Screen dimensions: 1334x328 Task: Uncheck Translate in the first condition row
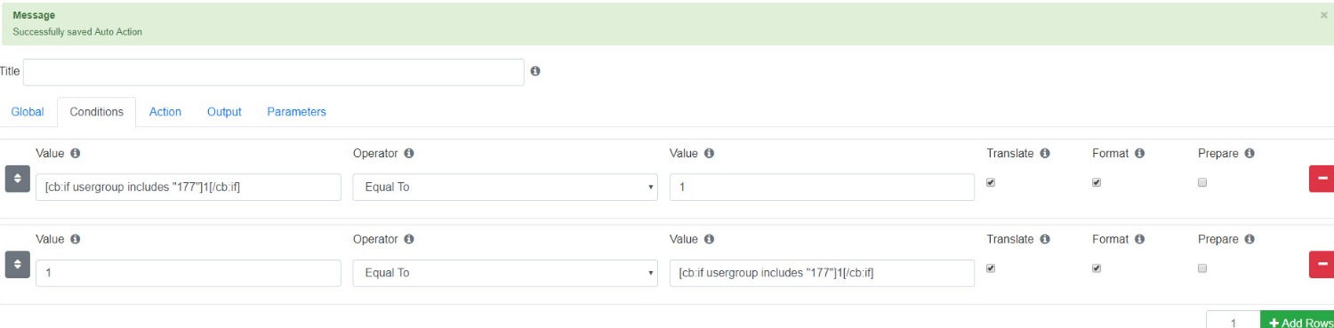pyautogui.click(x=991, y=182)
